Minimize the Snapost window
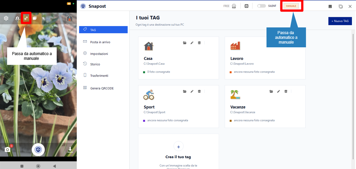The image size is (356, 169). click(330, 6)
